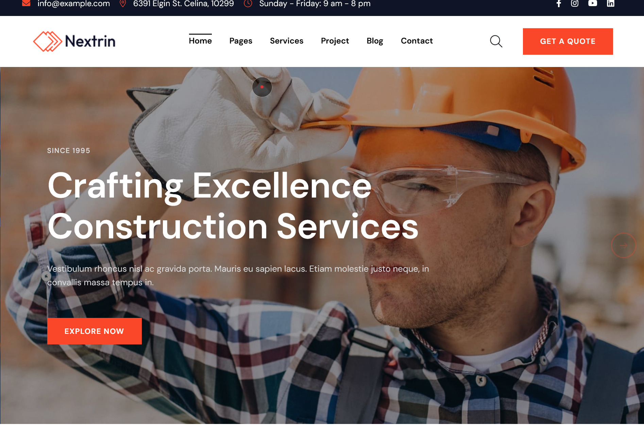The image size is (644, 442).
Task: Open the Facebook social icon
Action: [559, 3]
